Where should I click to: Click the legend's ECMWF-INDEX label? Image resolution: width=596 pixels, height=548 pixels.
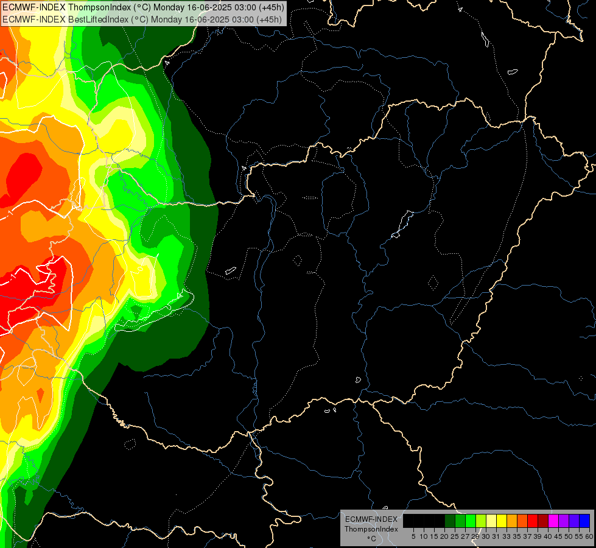click(x=371, y=519)
